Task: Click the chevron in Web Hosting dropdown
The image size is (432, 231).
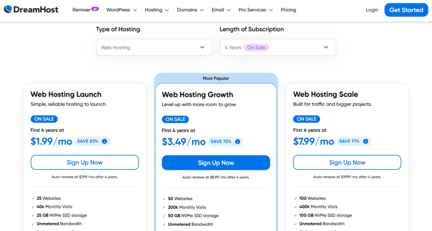Action: tap(202, 47)
